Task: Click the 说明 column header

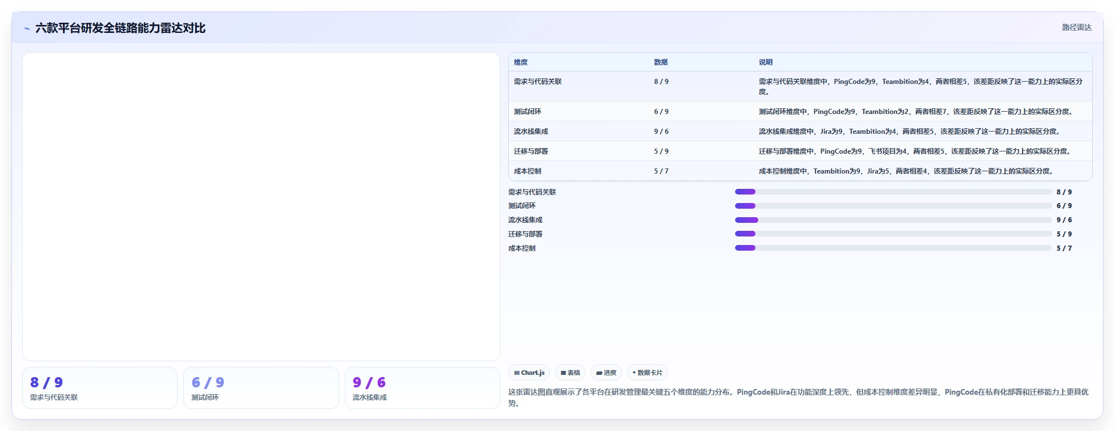Action: [x=766, y=62]
